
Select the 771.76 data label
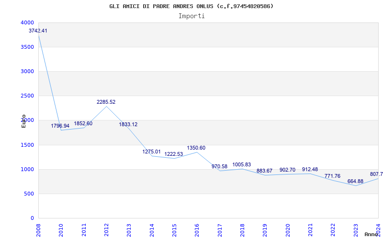click(x=332, y=176)
